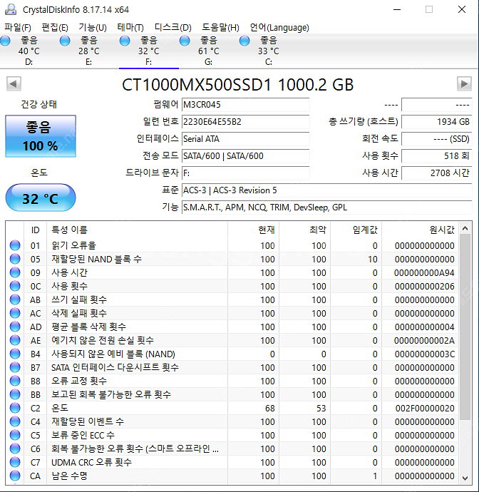Click the 펌웨어 field M3CR045
479x492 pixels.
pos(246,105)
